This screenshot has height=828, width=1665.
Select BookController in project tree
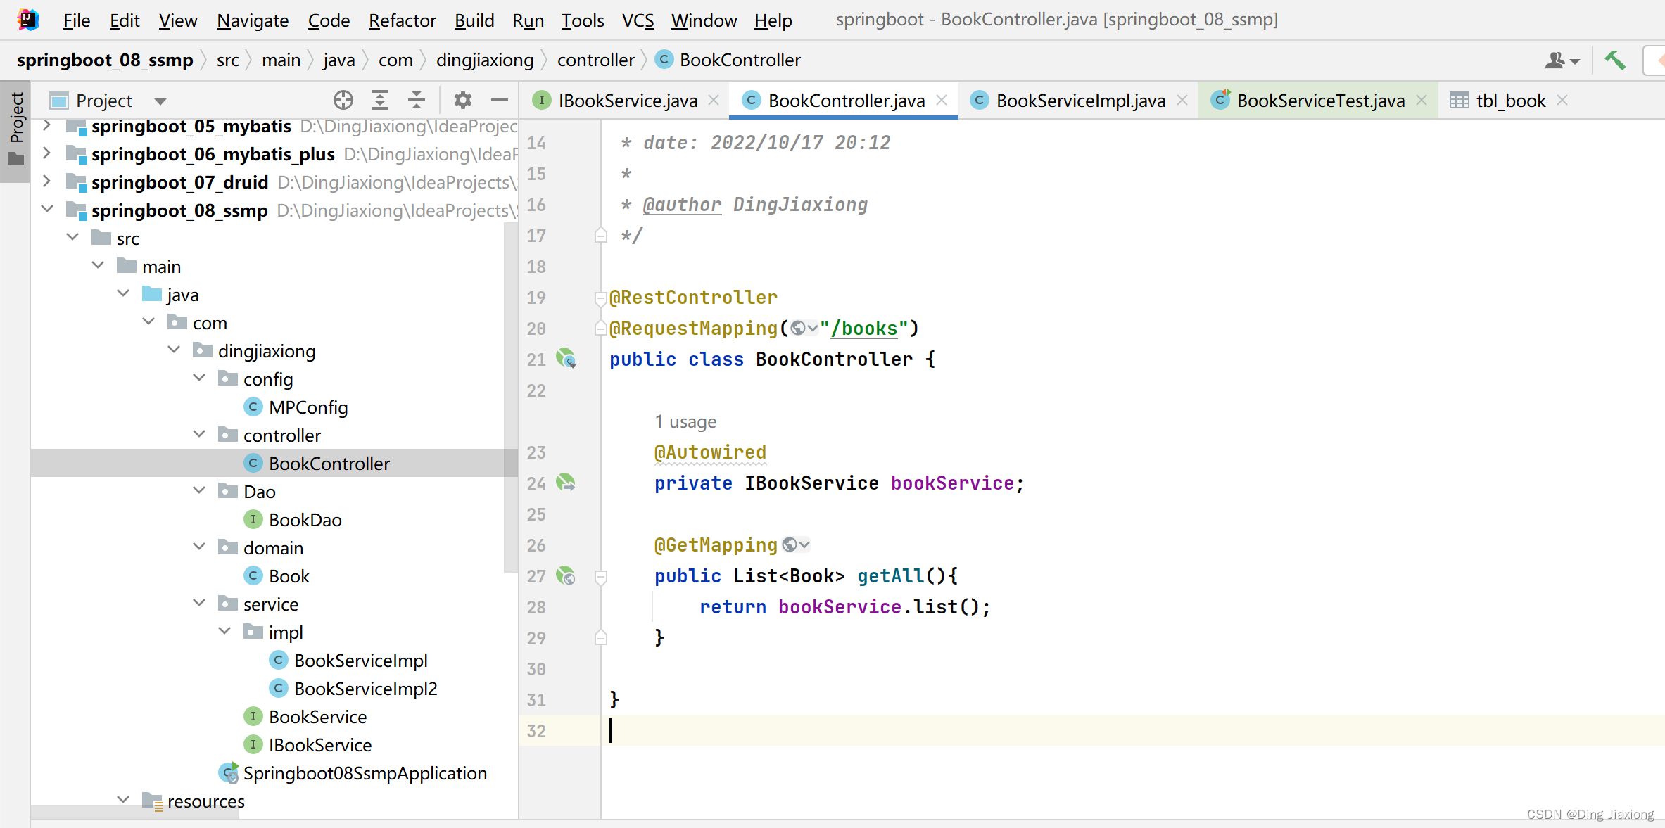(x=274, y=463)
